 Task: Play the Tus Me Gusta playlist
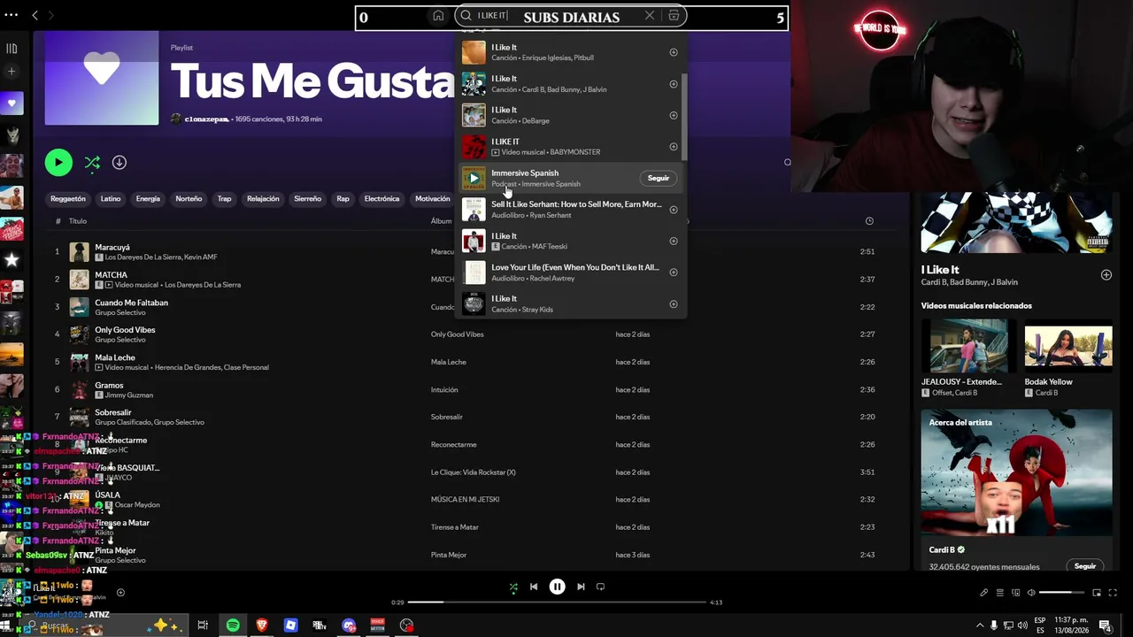(58, 163)
